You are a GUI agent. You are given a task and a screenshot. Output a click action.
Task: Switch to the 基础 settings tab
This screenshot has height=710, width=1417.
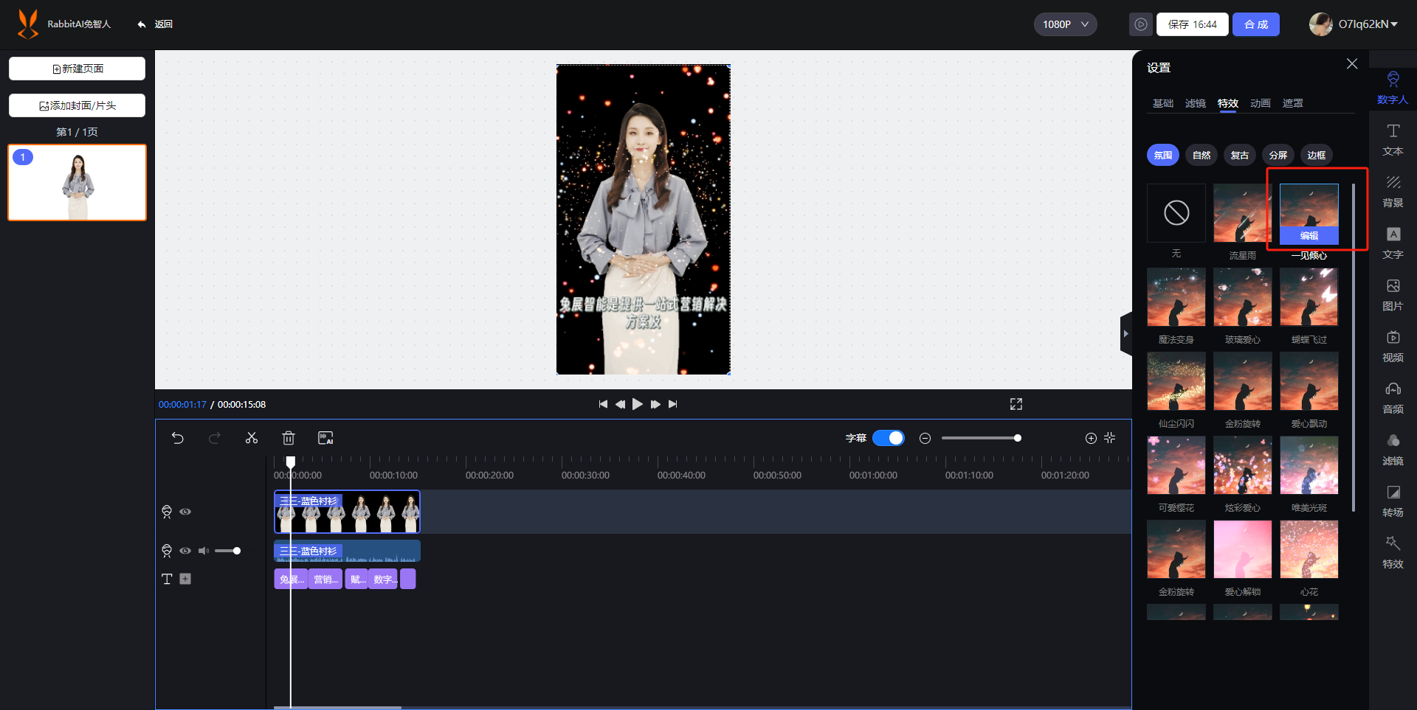tap(1163, 103)
